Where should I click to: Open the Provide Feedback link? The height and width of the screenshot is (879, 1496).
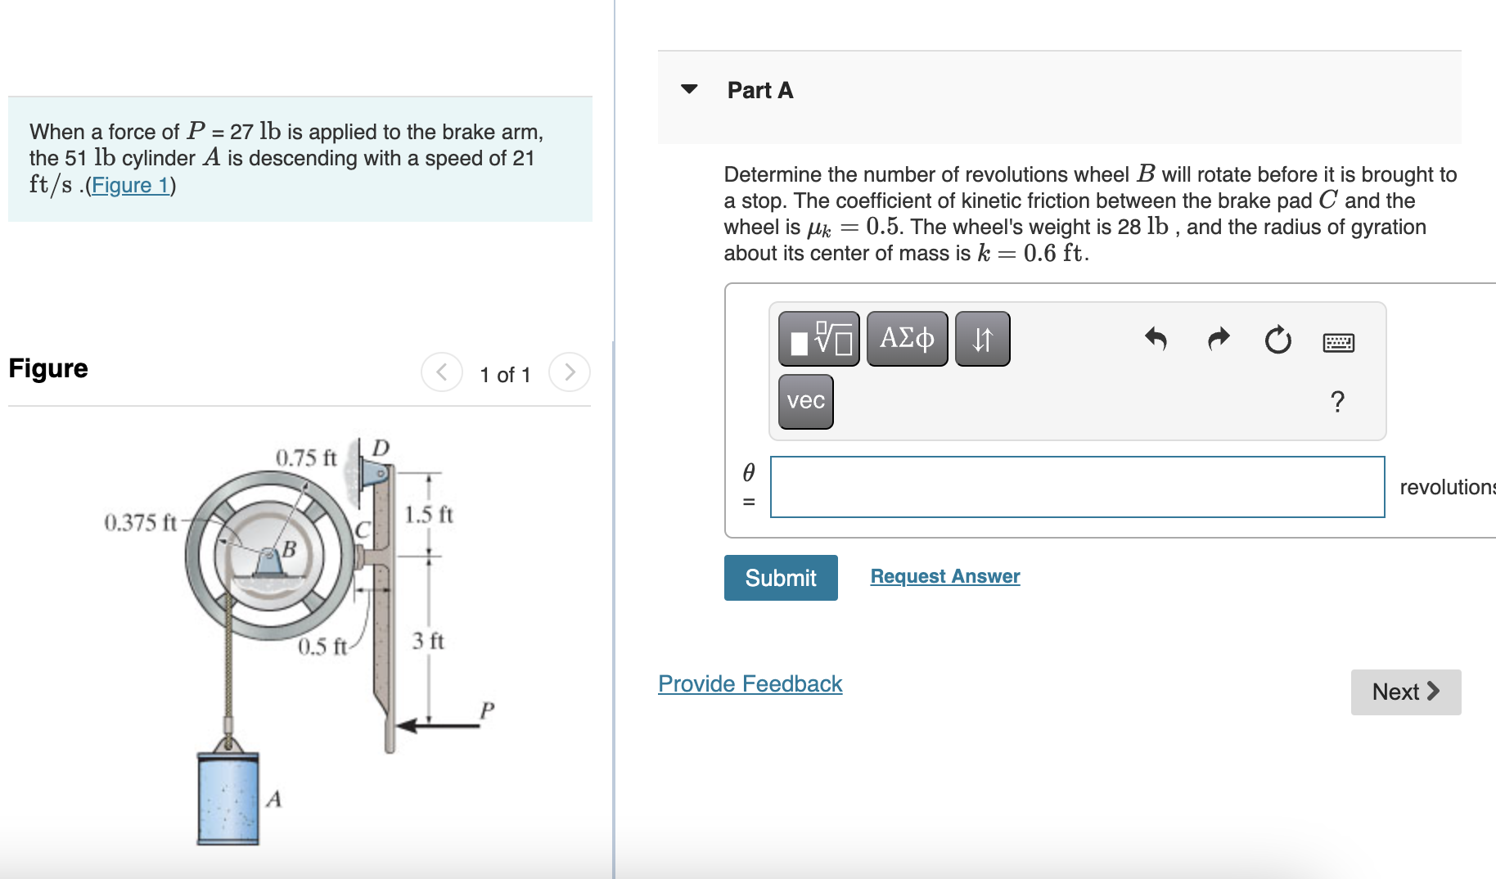(x=749, y=683)
